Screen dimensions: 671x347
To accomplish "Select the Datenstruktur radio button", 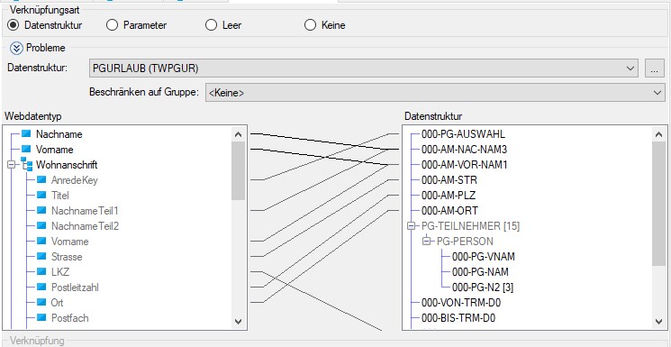I will pyautogui.click(x=14, y=25).
